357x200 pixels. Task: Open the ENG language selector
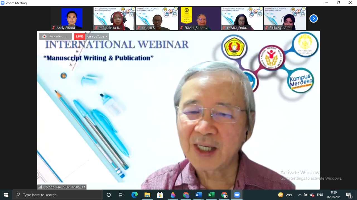(x=320, y=195)
